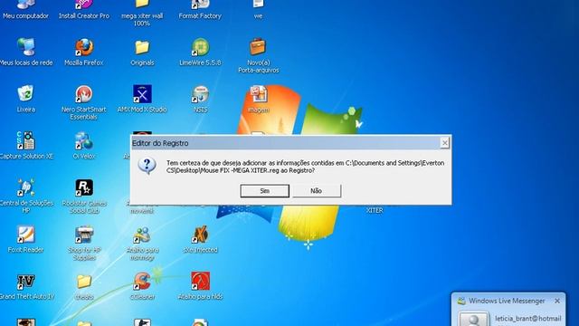Open the Originals folder
The height and width of the screenshot is (326, 579).
(x=142, y=53)
